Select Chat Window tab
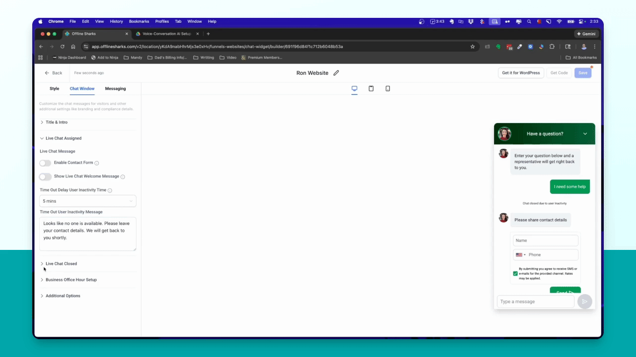 (x=82, y=89)
